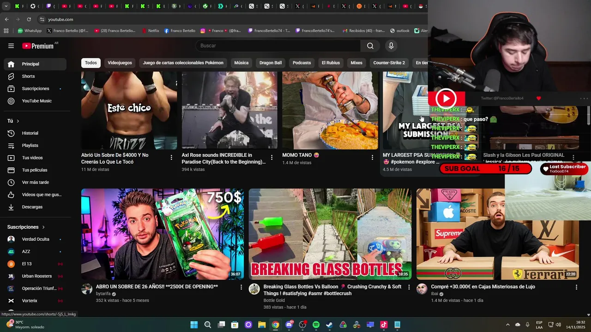591x332 pixels.
Task: Open options for Abrió Un Sobre De $4000 short
Action: coord(171,158)
